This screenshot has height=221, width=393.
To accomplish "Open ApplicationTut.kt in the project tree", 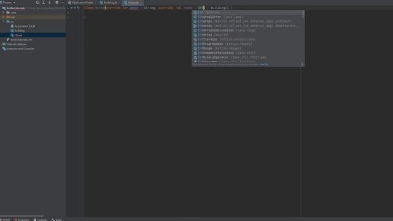I will [x=25, y=26].
